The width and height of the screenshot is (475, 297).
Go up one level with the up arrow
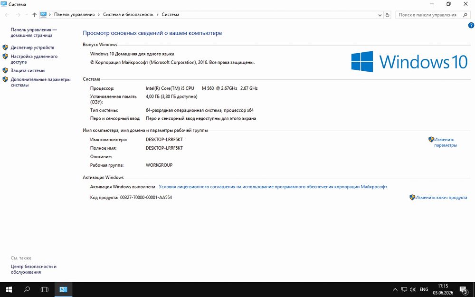point(34,15)
